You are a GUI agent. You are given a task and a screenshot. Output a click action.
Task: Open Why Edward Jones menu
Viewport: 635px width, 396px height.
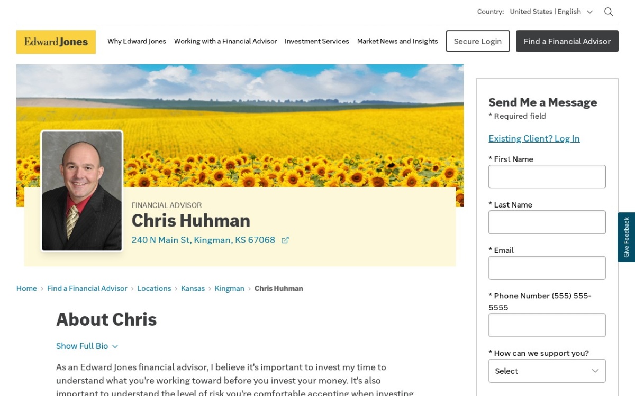pos(137,41)
